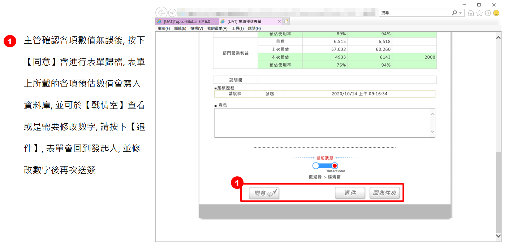The image size is (508, 248).
Task: Open the 工具(T) menu
Action: 237,28
